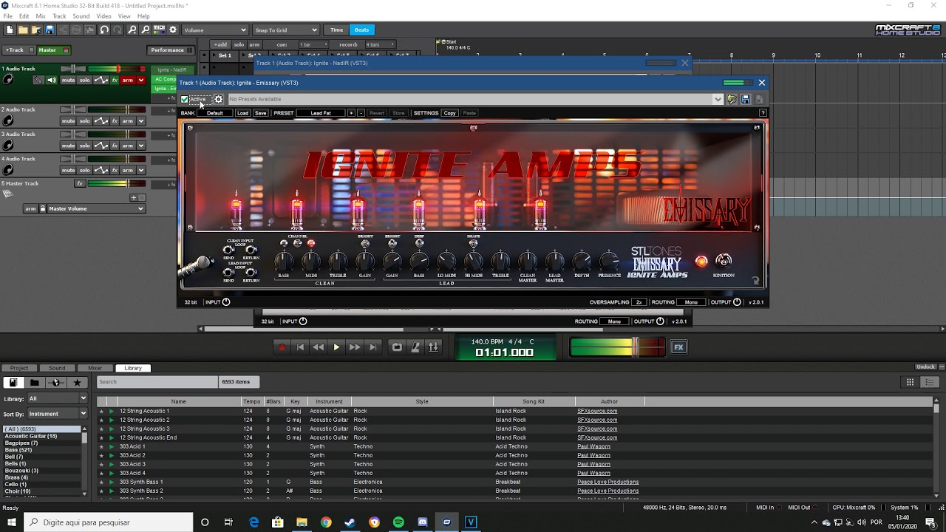This screenshot has width=946, height=532.
Task: Click the pan slider of 2 Audio Track
Action: (x=72, y=110)
